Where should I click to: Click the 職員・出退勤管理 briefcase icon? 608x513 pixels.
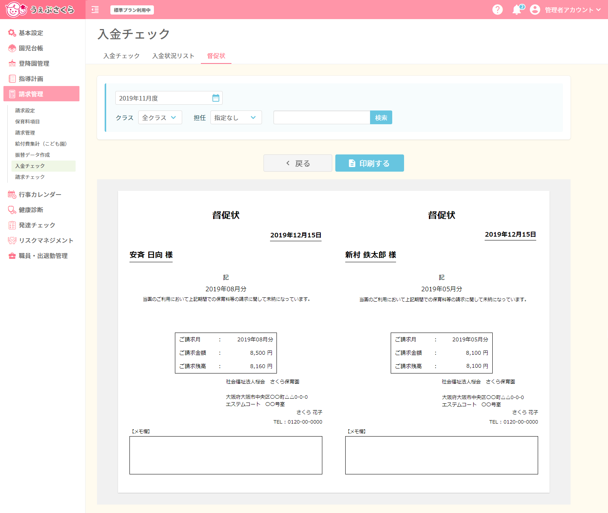coord(12,256)
